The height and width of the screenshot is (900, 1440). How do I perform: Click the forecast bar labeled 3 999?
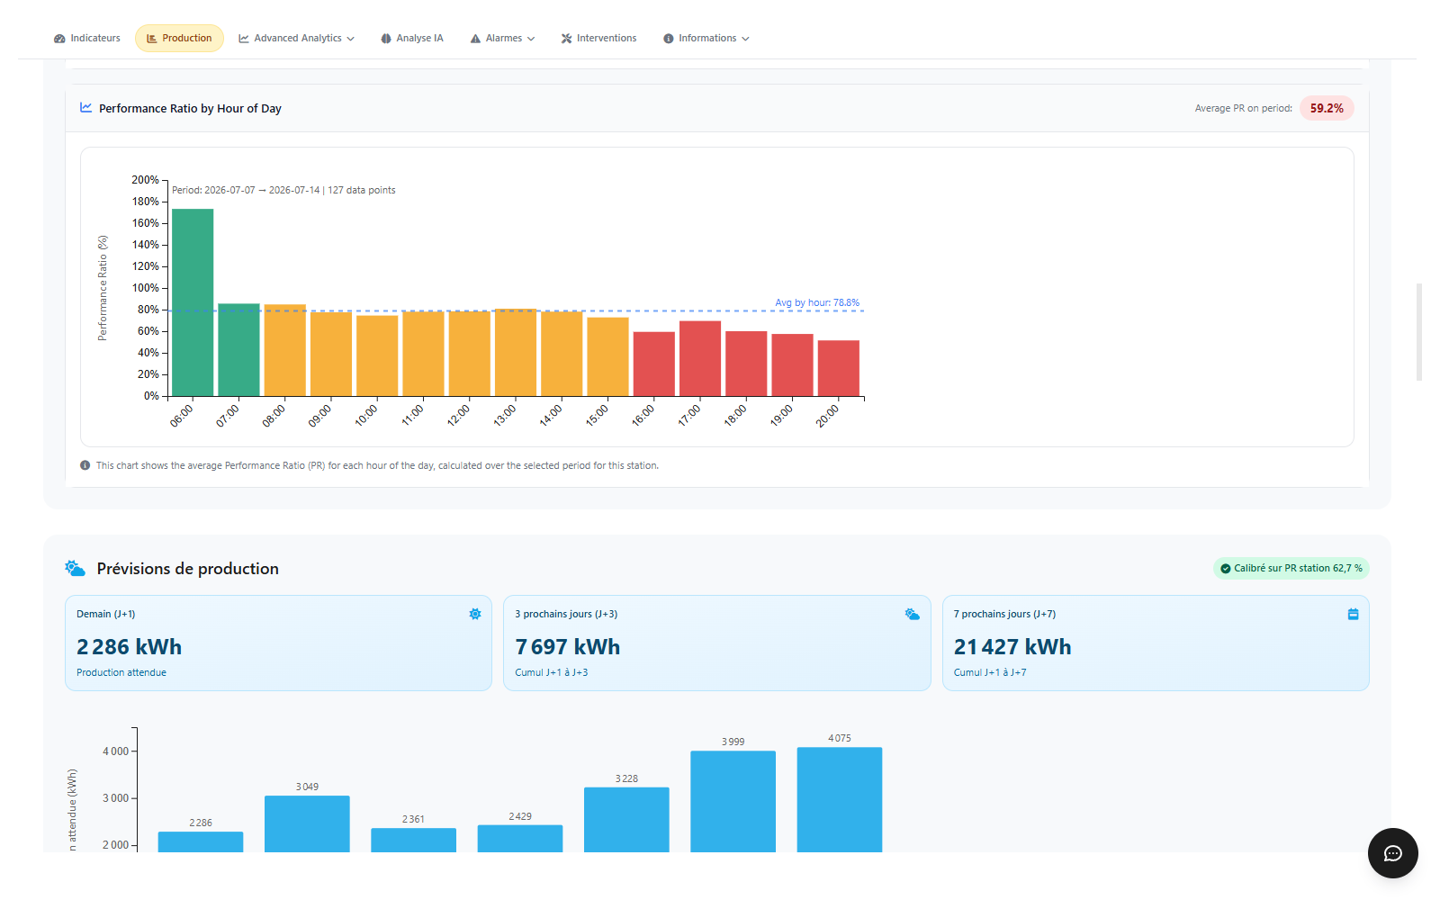point(733,801)
